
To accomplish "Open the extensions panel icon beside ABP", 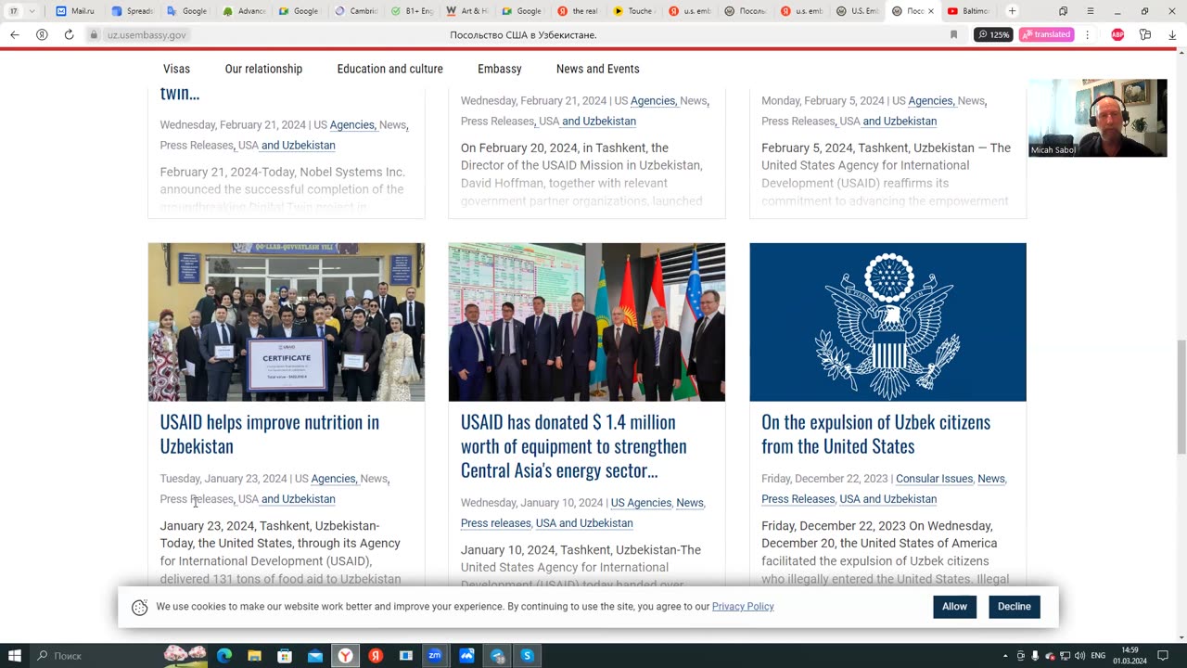I will (1145, 34).
